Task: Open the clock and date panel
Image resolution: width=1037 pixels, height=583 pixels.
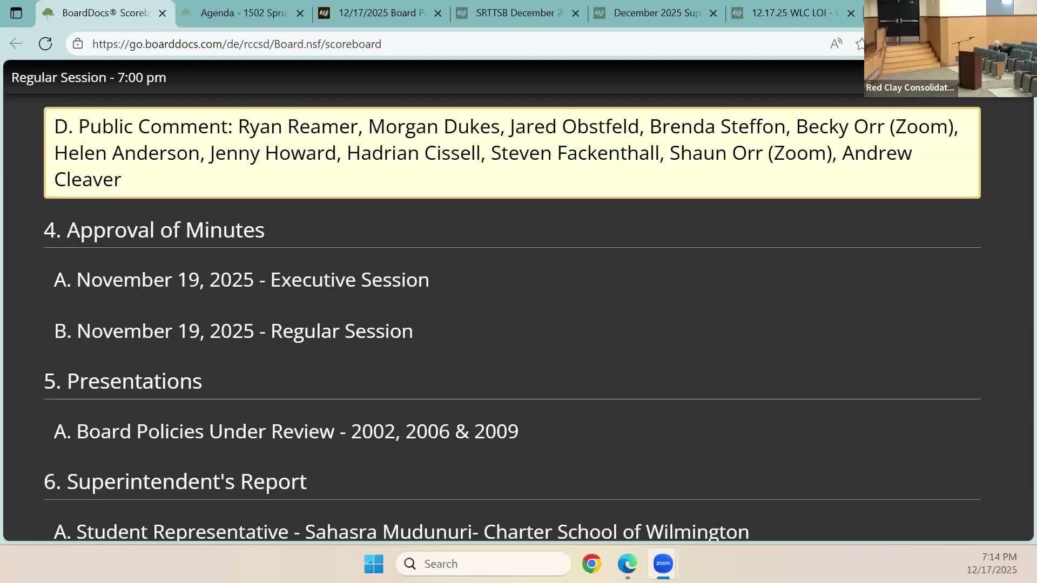Action: (x=992, y=563)
